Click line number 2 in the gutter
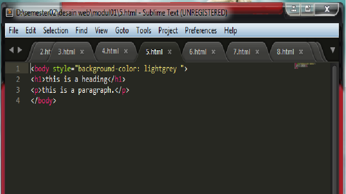 [18, 79]
